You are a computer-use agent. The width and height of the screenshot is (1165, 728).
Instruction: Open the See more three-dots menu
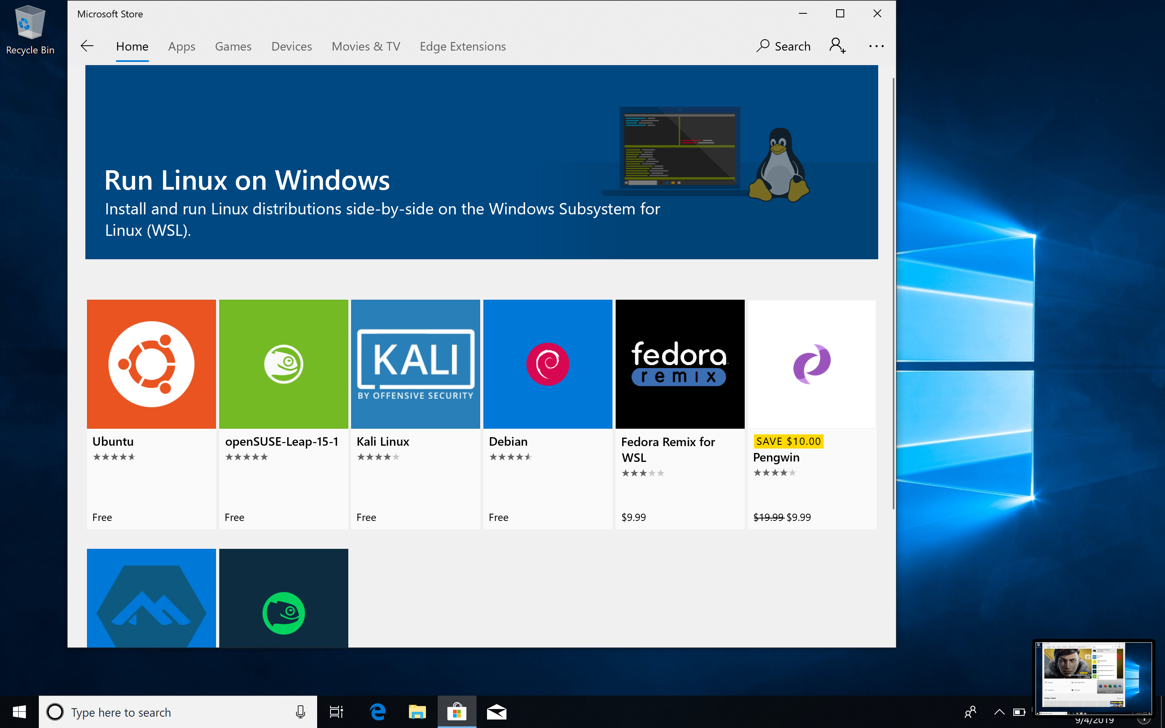point(876,46)
